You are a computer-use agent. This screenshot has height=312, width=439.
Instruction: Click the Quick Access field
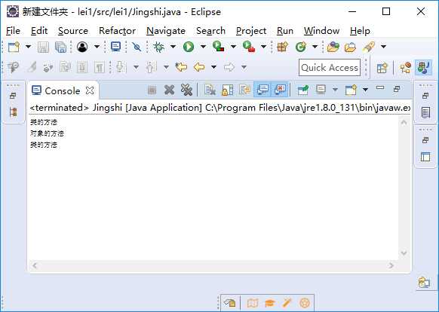point(330,67)
